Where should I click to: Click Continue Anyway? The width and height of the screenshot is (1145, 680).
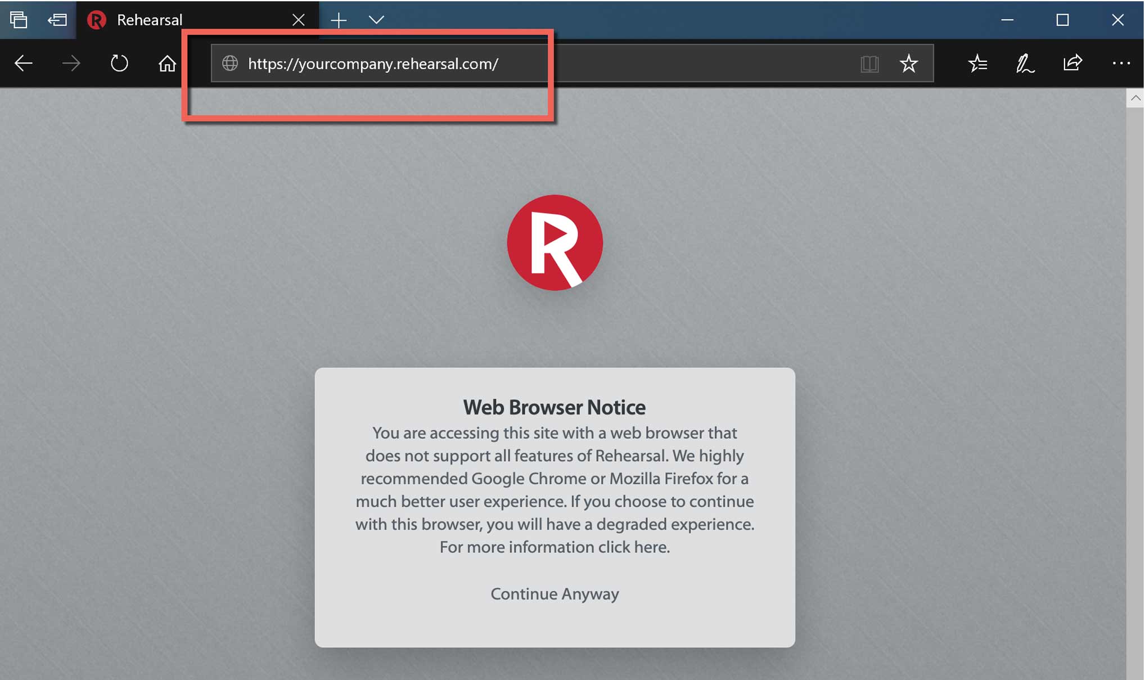click(555, 594)
